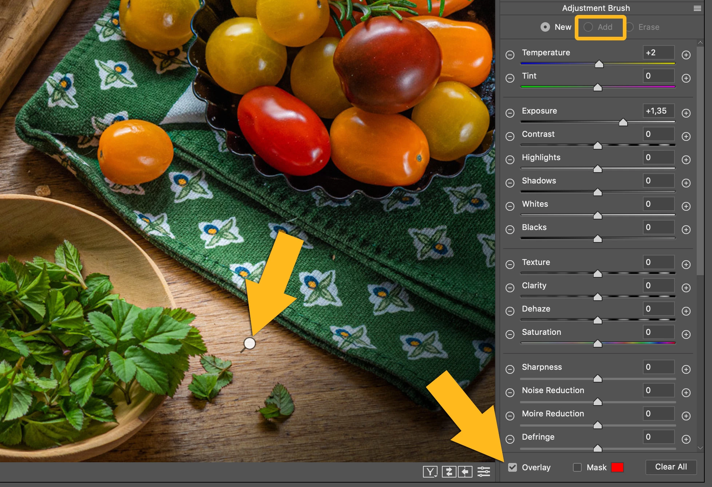Click the adjustment brush pin on image
712x487 pixels.
tap(250, 343)
